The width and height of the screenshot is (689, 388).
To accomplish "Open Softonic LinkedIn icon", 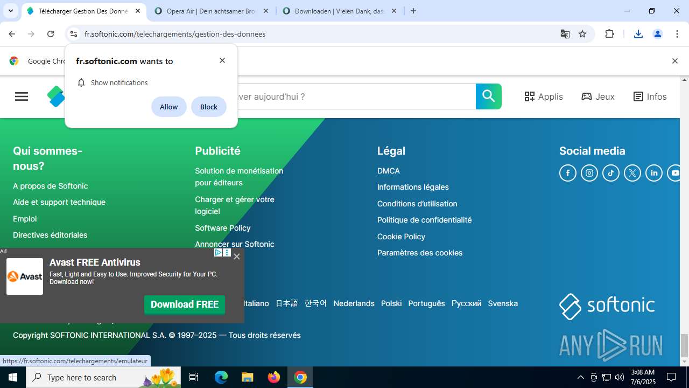I will point(654,173).
